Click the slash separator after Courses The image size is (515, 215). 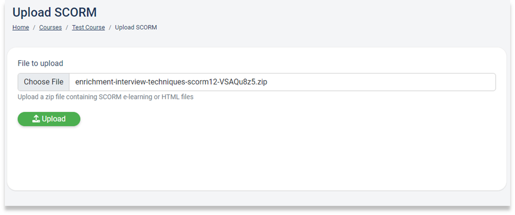tap(67, 27)
